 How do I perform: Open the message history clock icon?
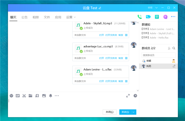click(135, 96)
